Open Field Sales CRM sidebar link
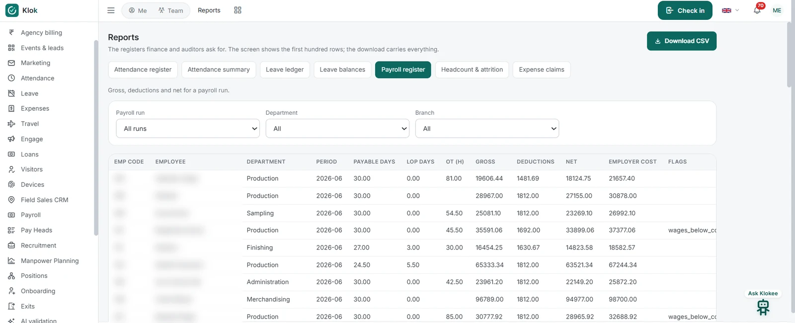 44,200
